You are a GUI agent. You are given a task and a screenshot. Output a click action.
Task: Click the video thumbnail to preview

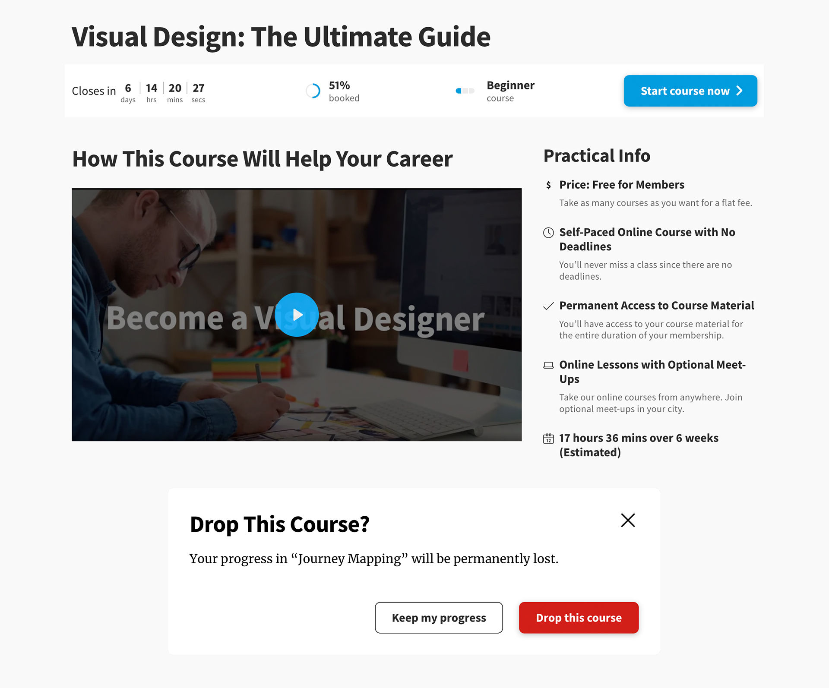point(297,315)
